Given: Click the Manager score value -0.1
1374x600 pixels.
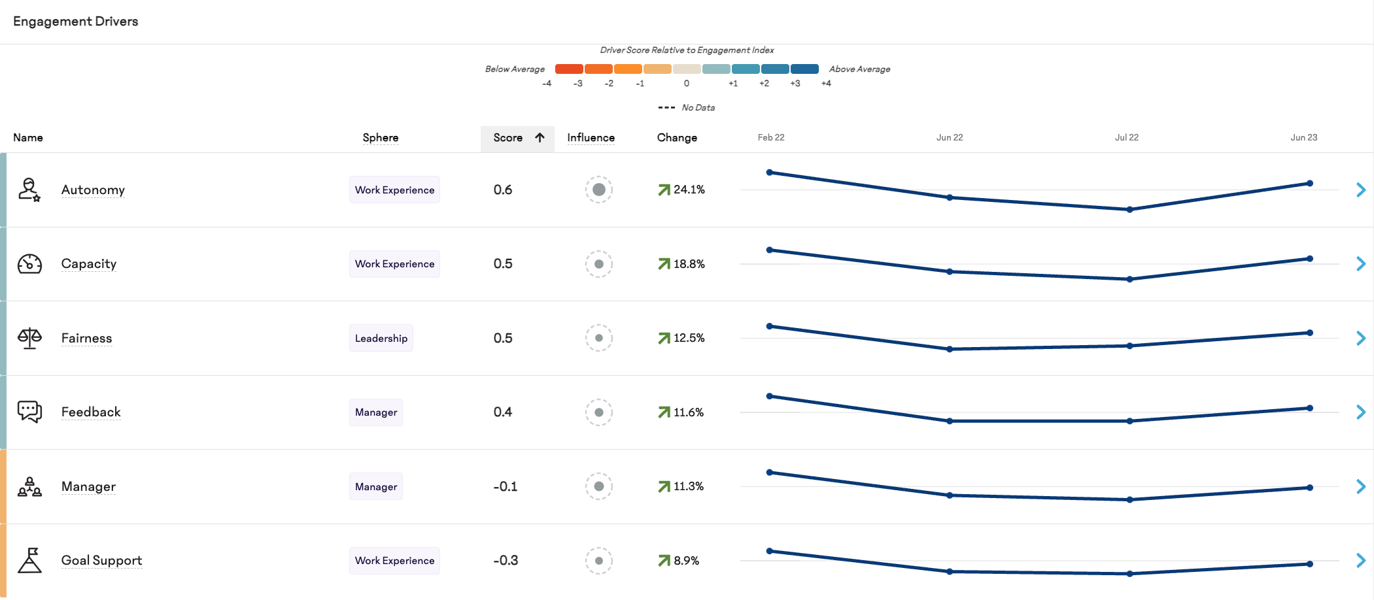Looking at the screenshot, I should point(505,487).
